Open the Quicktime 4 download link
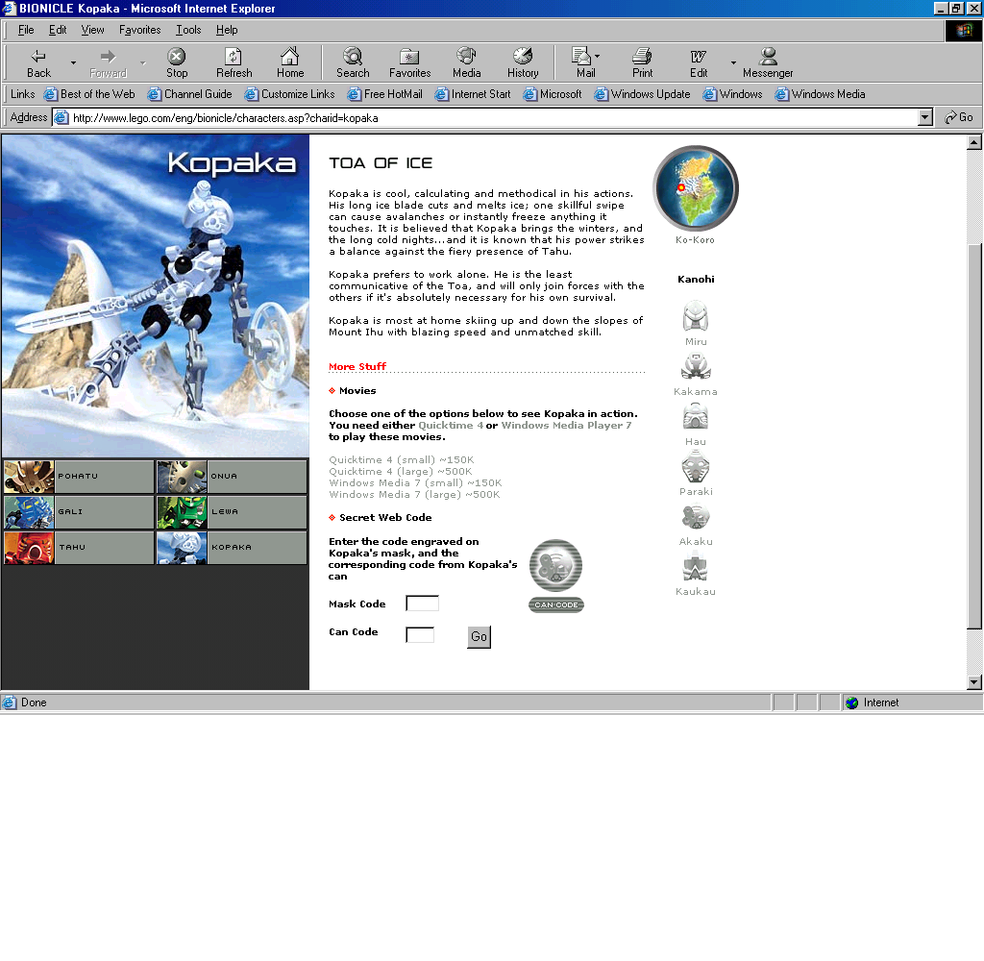This screenshot has width=984, height=961. 451,426
